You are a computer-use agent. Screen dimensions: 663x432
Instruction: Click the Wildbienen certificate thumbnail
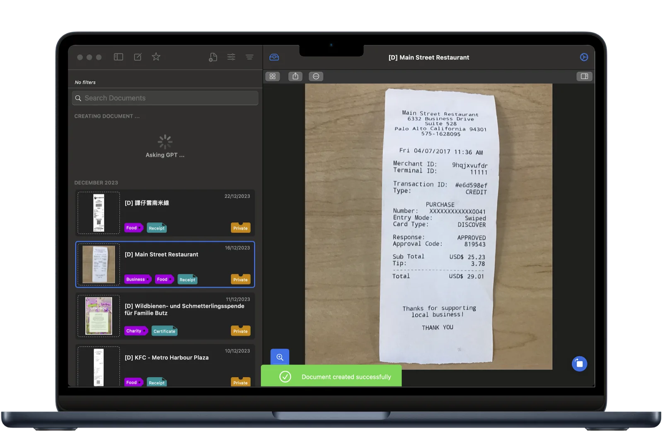coord(99,316)
